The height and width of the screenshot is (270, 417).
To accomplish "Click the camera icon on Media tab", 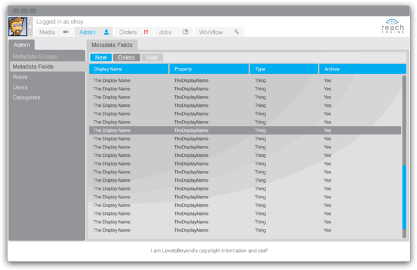I will pos(66,32).
